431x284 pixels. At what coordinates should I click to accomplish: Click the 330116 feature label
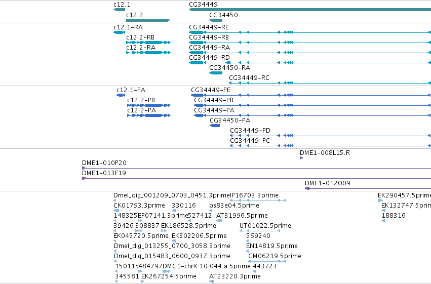point(184,206)
